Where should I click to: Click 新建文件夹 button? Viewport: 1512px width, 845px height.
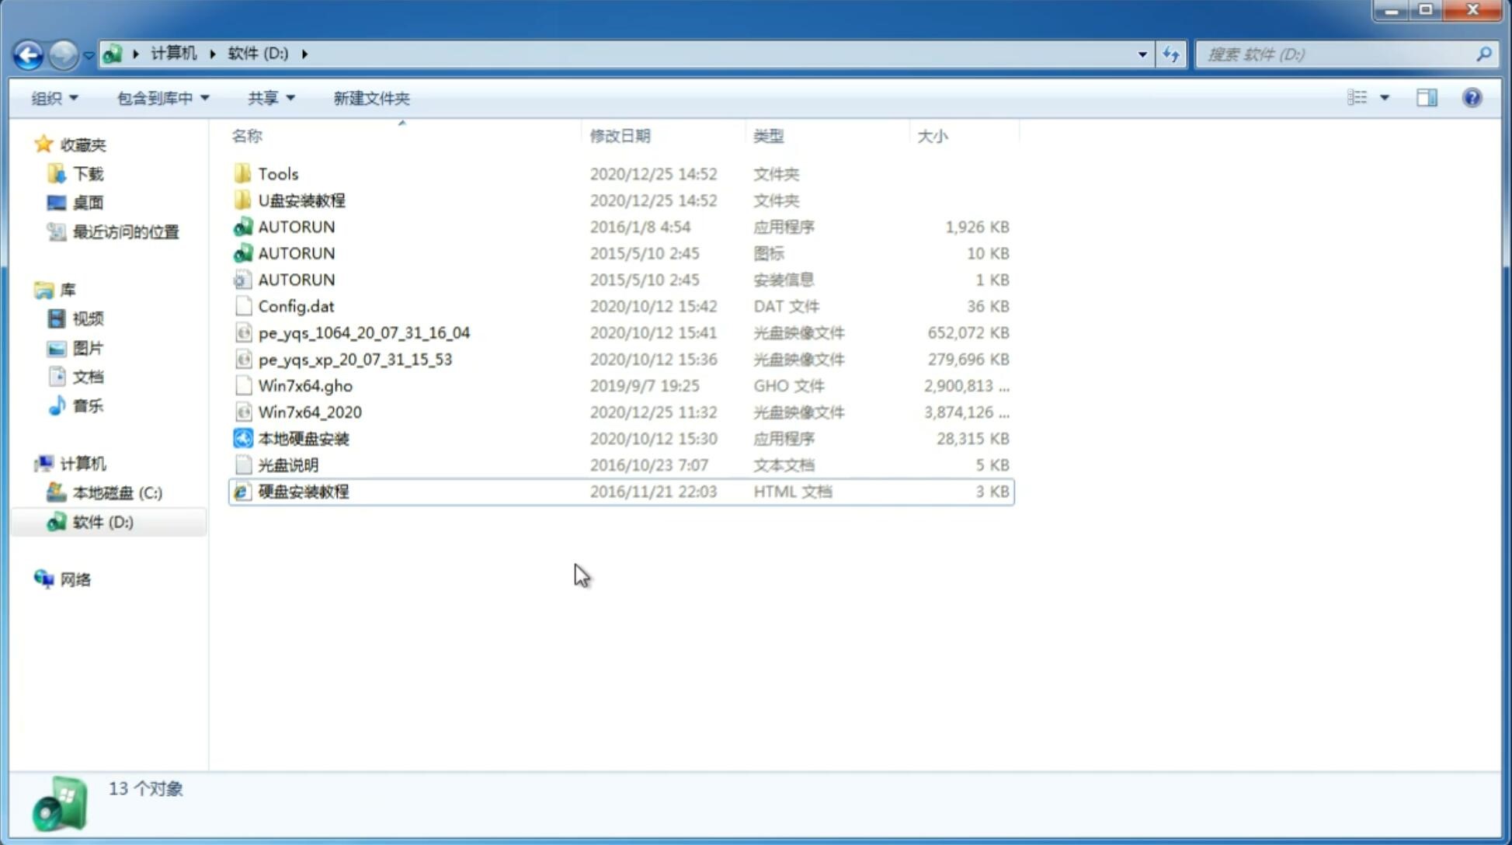click(x=370, y=98)
